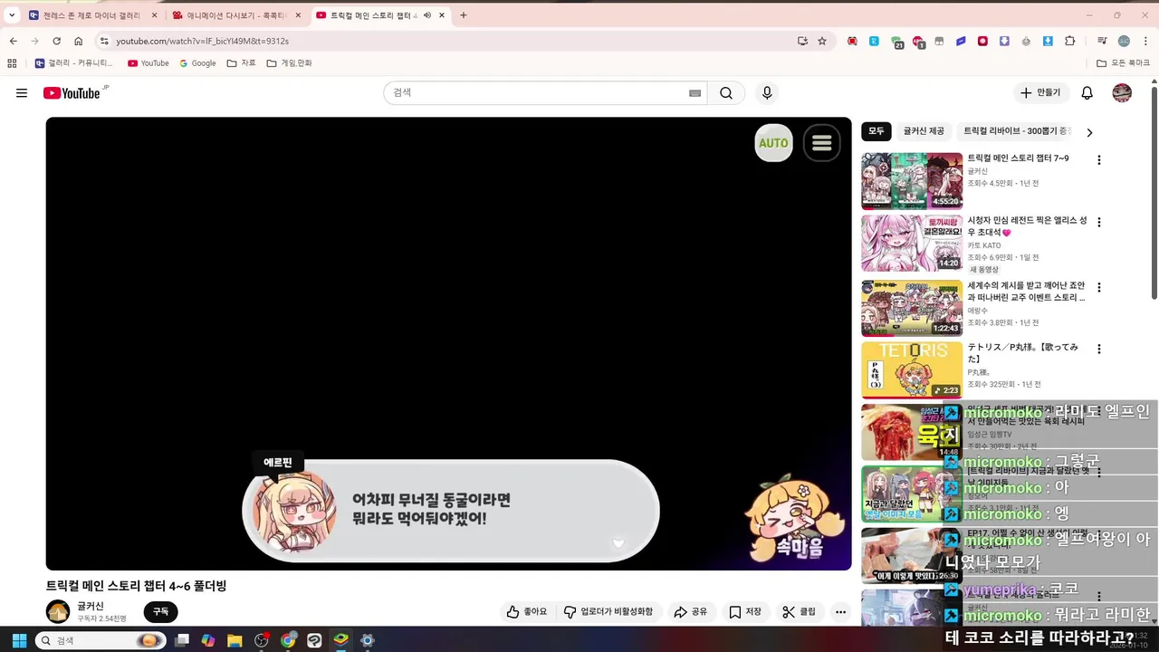Open the テトリス P丸様 video thumbnail
This screenshot has height=652, width=1159.
(x=912, y=369)
